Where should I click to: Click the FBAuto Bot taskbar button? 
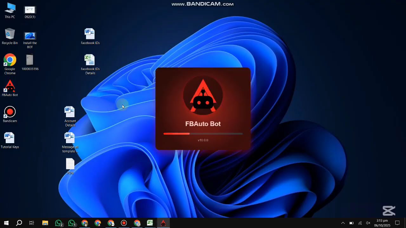pos(163,223)
